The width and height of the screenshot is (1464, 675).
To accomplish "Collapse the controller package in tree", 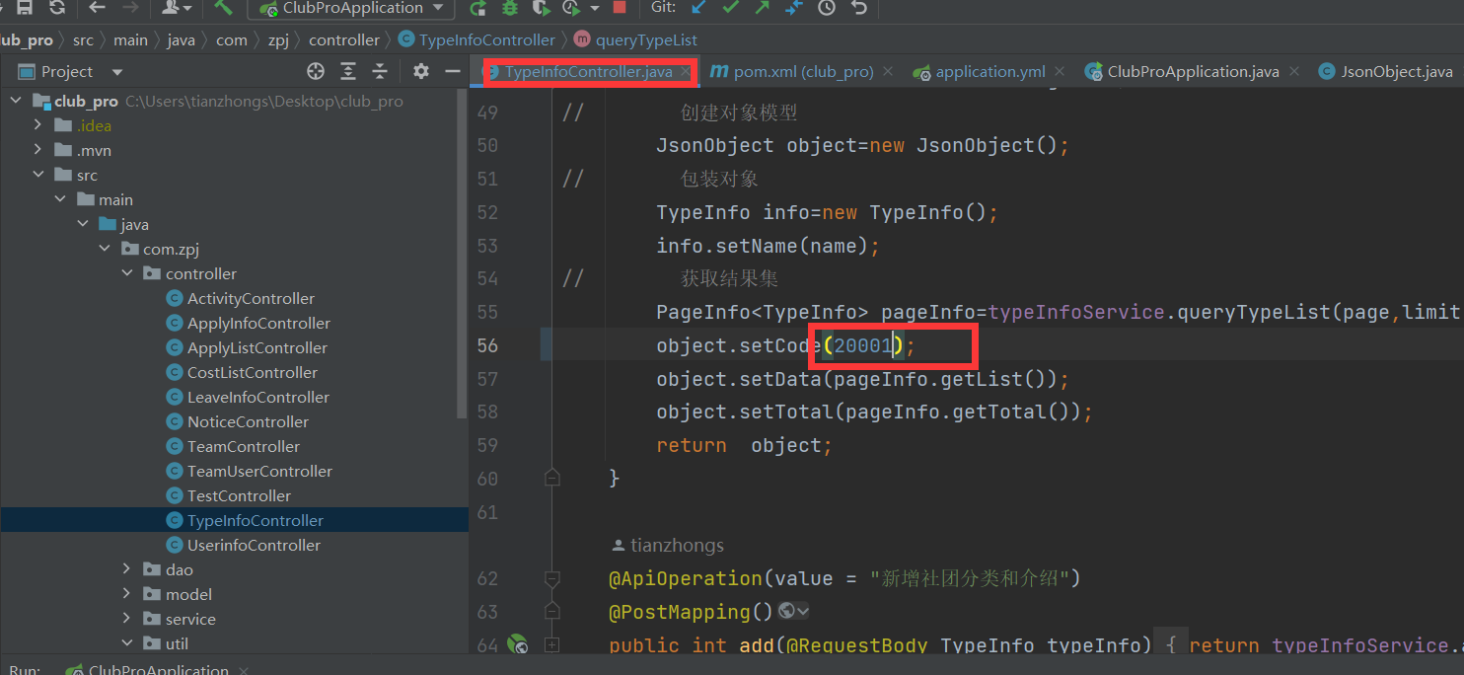I will coord(126,273).
